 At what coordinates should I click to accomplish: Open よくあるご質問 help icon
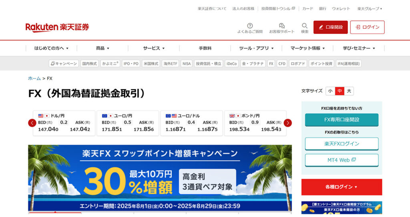[x=250, y=28]
